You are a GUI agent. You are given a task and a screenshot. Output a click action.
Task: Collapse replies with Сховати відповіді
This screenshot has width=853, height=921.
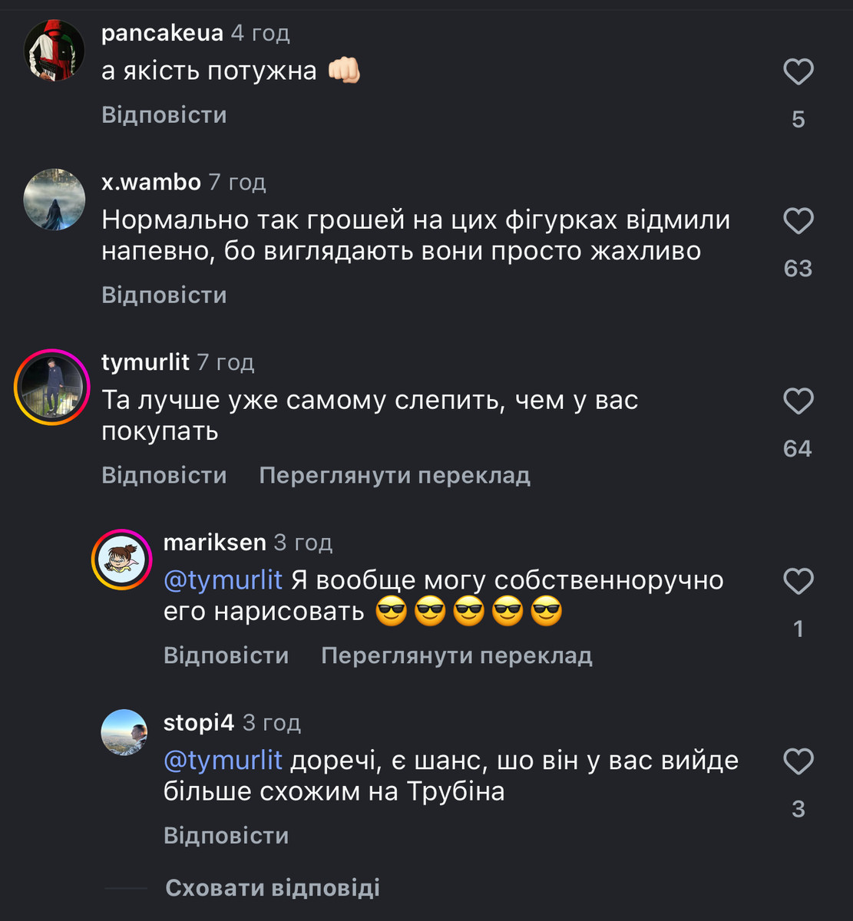tap(273, 888)
